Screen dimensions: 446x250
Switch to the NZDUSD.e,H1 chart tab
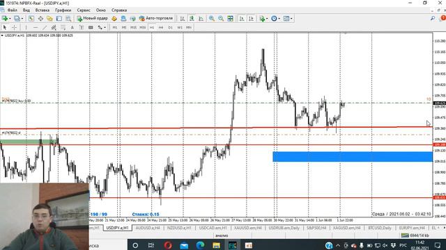pos(180,228)
